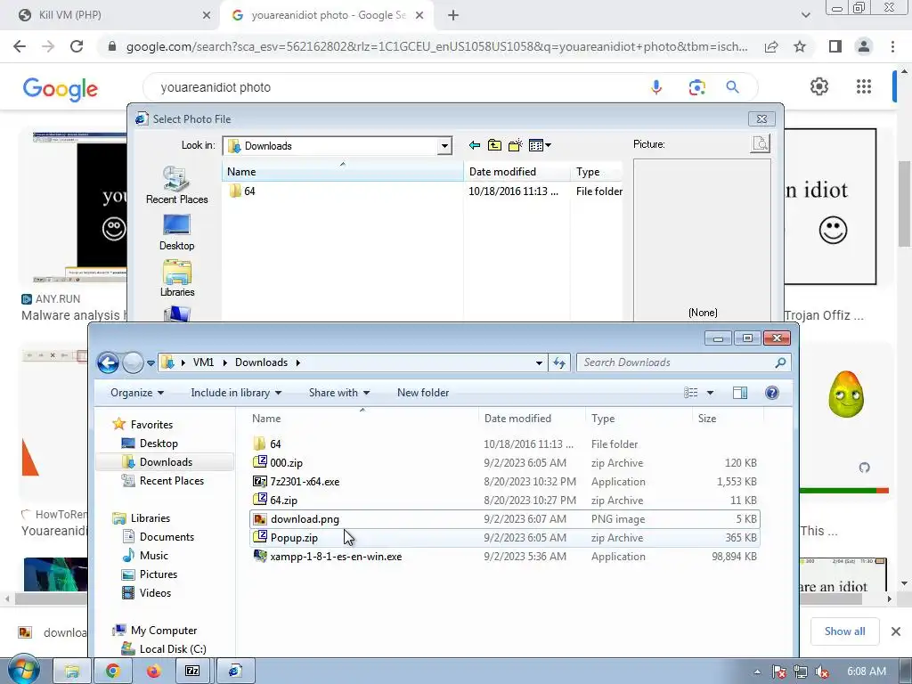Open Music library in Explorer tree
The image size is (912, 684).
(153, 556)
